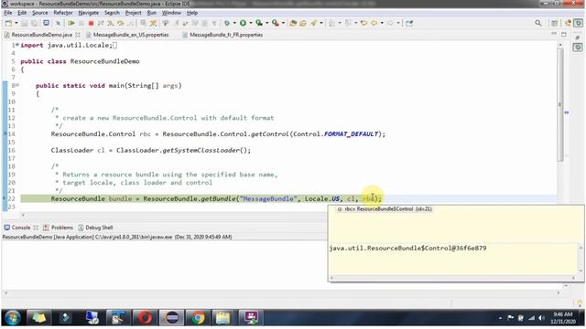
Task: Open the New wizard dropdown arrow
Action: [x=16, y=23]
